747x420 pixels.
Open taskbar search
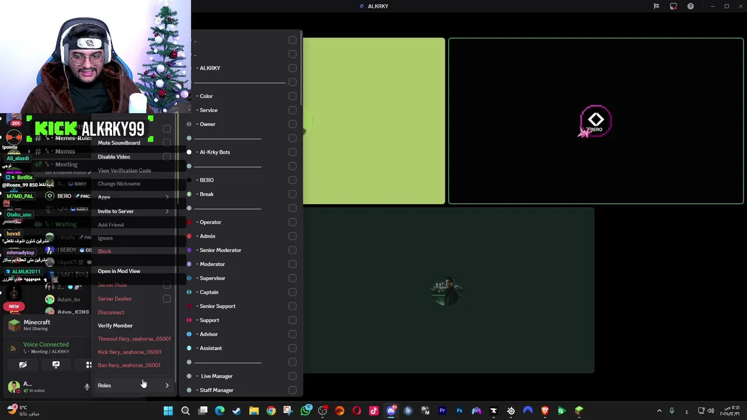[186, 411]
